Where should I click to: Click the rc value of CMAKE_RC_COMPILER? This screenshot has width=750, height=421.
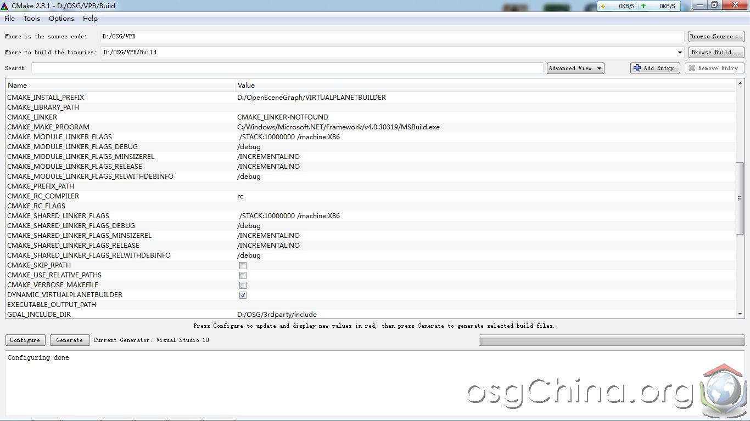(240, 196)
